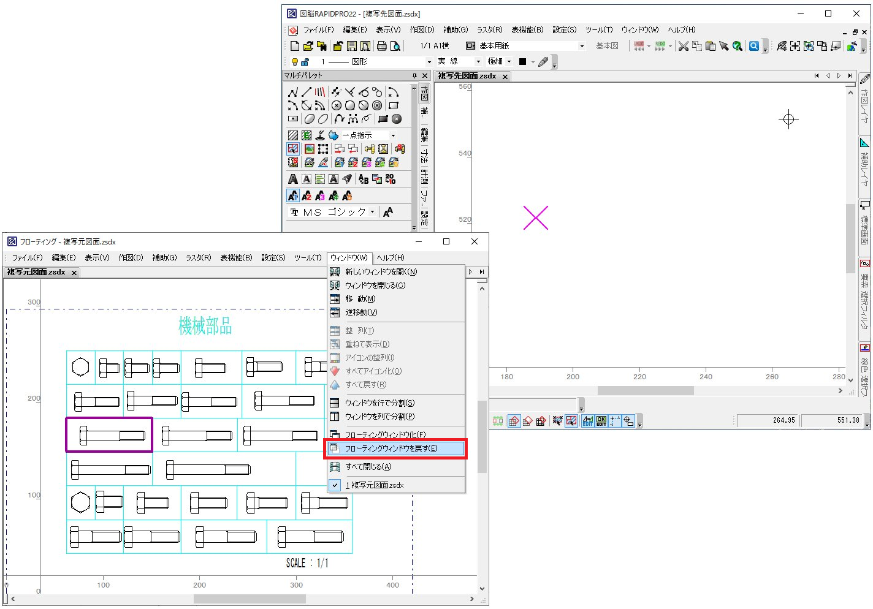Click the cut scissors icon in toolbar
Image resolution: width=873 pixels, height=609 pixels.
683,46
